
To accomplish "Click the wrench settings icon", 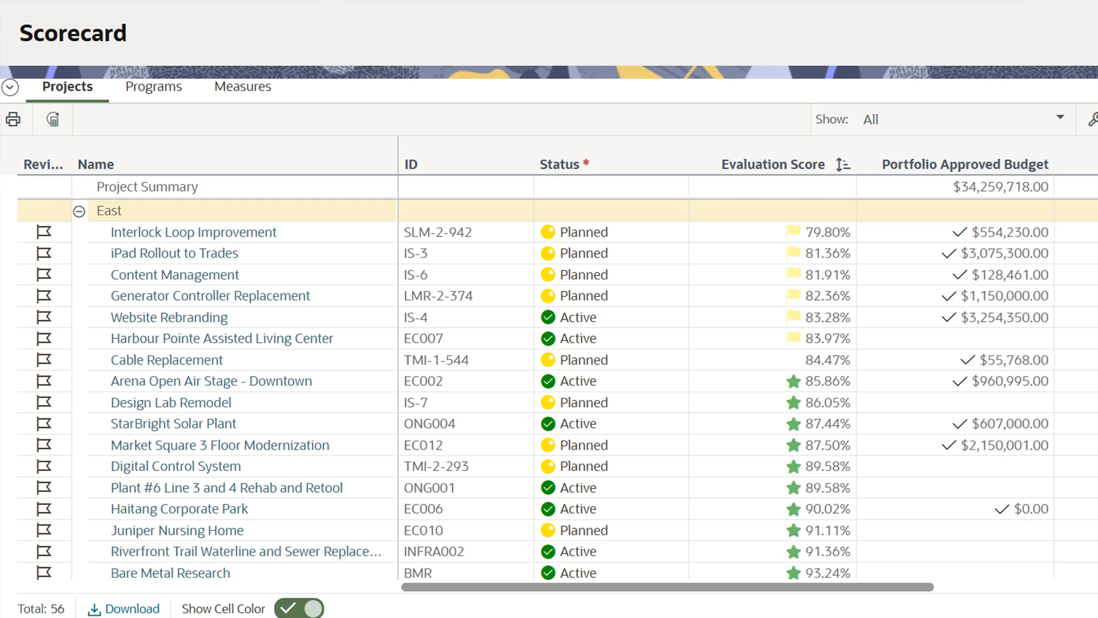I will (x=1092, y=120).
